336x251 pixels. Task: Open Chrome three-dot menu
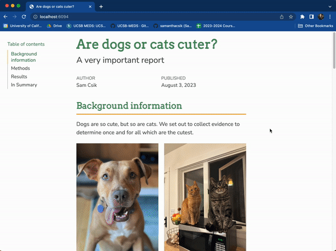(x=330, y=17)
